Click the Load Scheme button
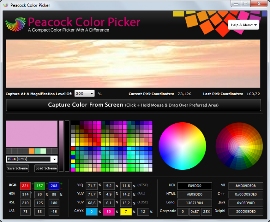The width and height of the screenshot is (270, 222). click(46, 168)
